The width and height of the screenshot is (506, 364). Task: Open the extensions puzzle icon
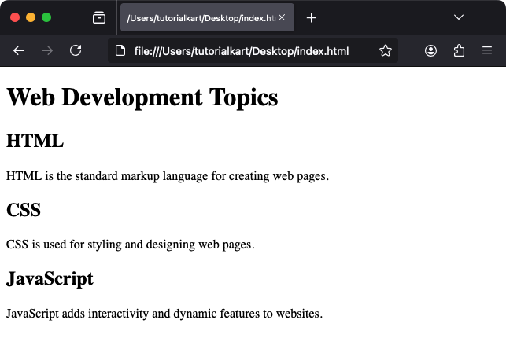point(459,50)
